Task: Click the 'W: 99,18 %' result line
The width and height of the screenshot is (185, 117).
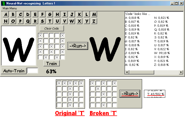Action: pos(162,53)
